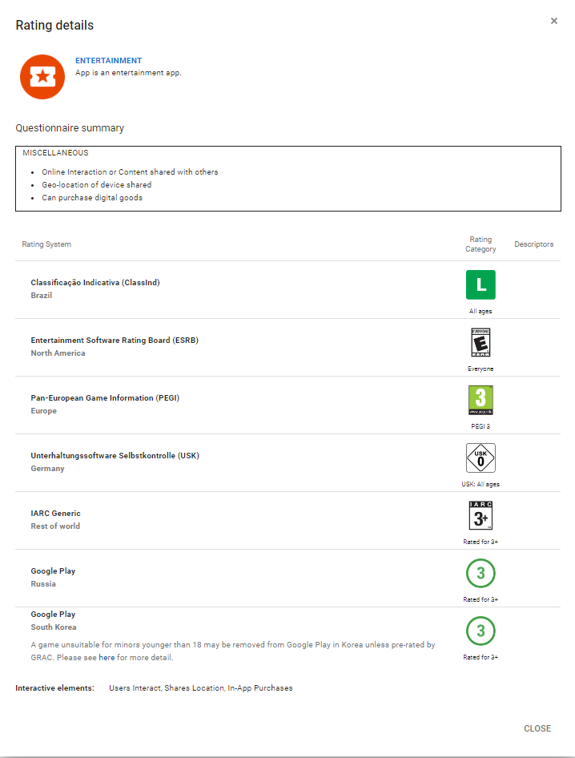Click the ESRB Everyone rating icon
This screenshot has width=575, height=758.
(481, 343)
